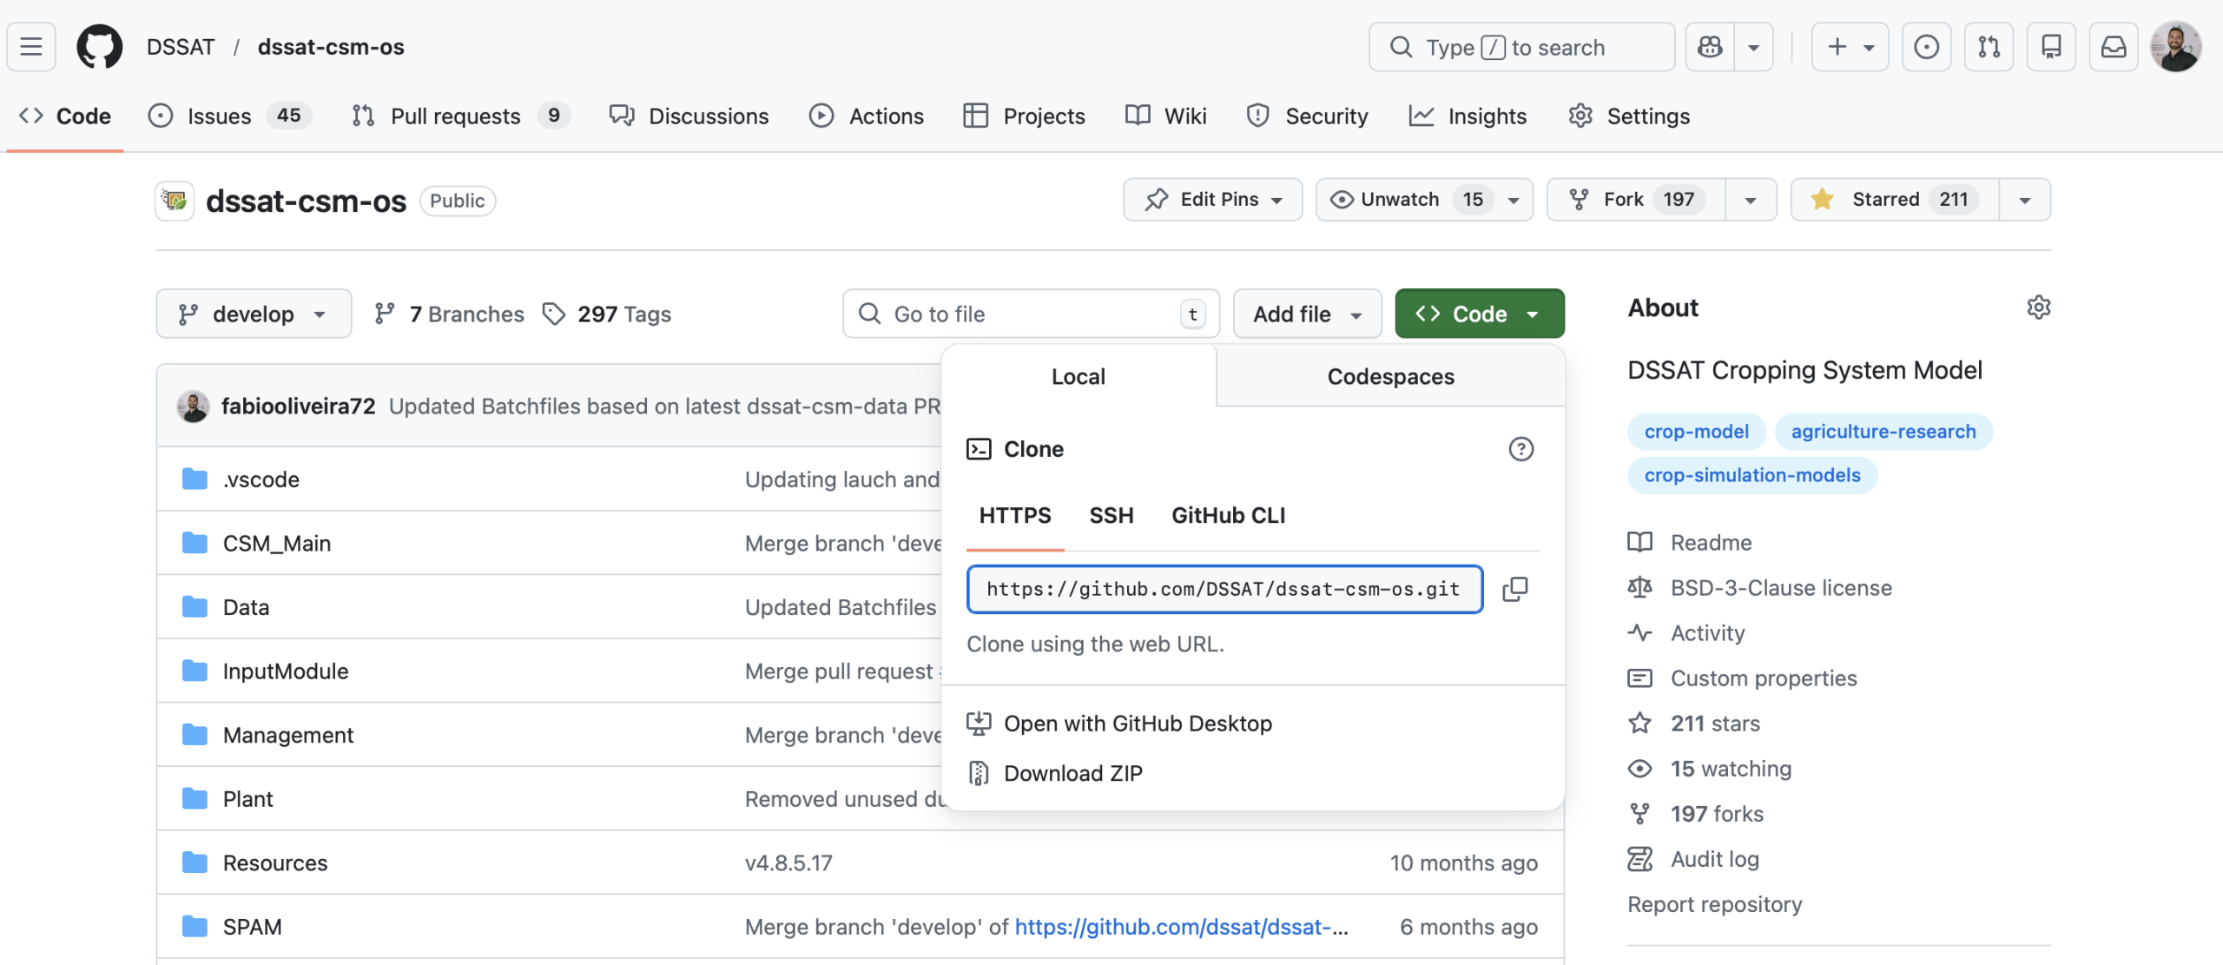Click Download ZIP
The width and height of the screenshot is (2223, 965).
[1072, 773]
